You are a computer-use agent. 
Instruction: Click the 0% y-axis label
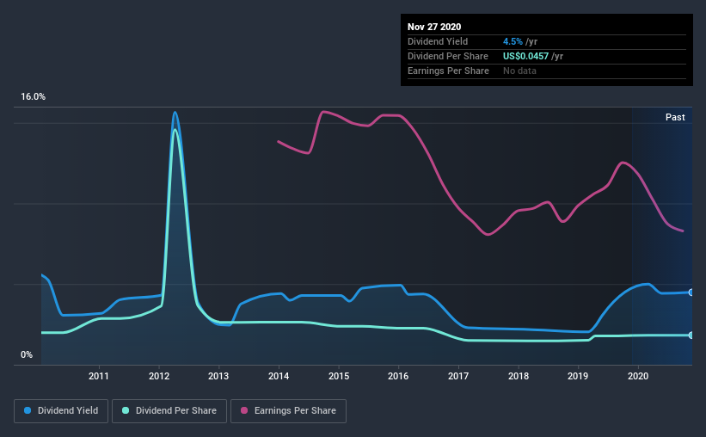pos(27,354)
